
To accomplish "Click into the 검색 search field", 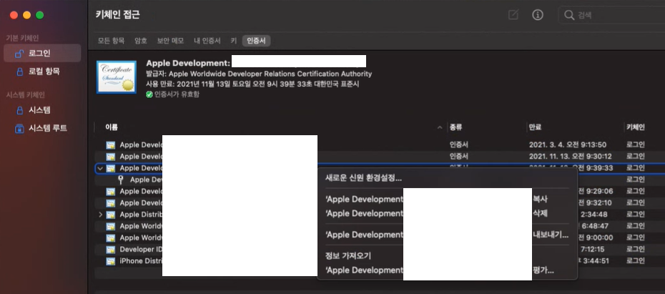I will click(613, 15).
